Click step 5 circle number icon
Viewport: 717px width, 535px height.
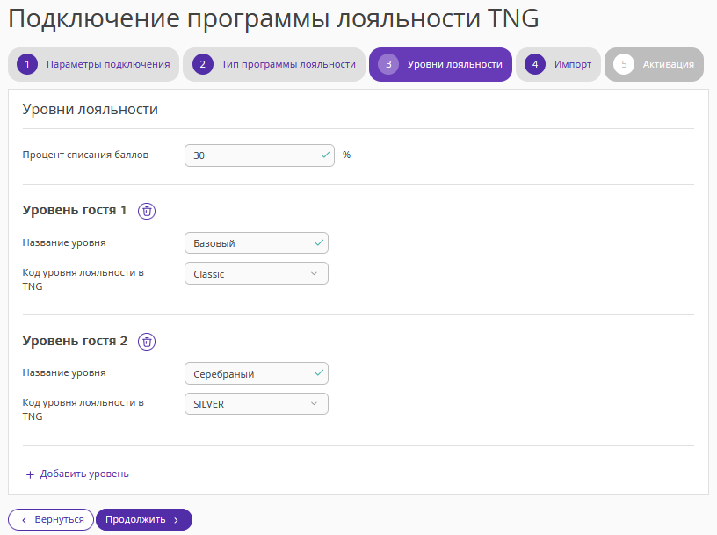pos(624,64)
